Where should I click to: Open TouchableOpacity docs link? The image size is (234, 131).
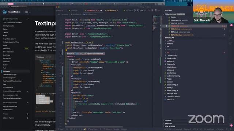(x=9, y=78)
